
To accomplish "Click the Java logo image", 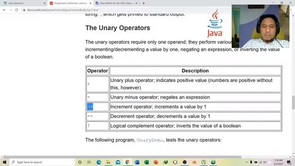I will [215, 23].
